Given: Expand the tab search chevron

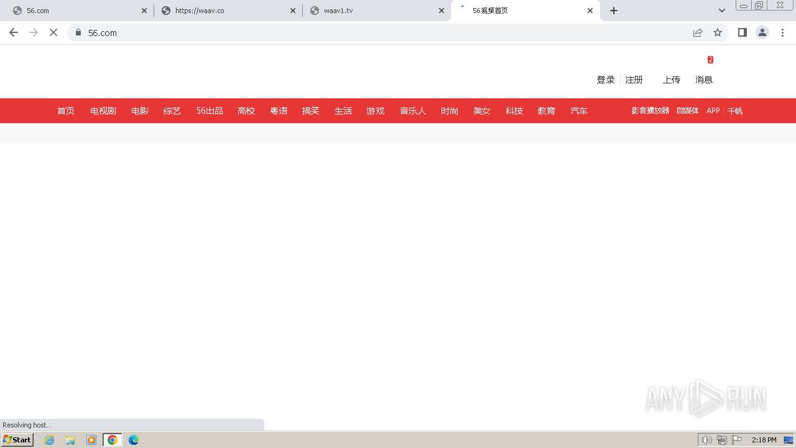Looking at the screenshot, I should point(722,11).
